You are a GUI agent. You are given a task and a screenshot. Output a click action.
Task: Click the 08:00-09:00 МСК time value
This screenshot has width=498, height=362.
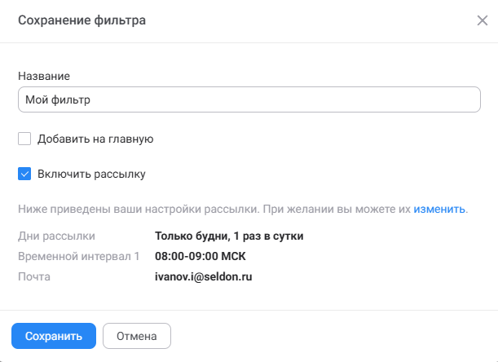click(x=200, y=257)
